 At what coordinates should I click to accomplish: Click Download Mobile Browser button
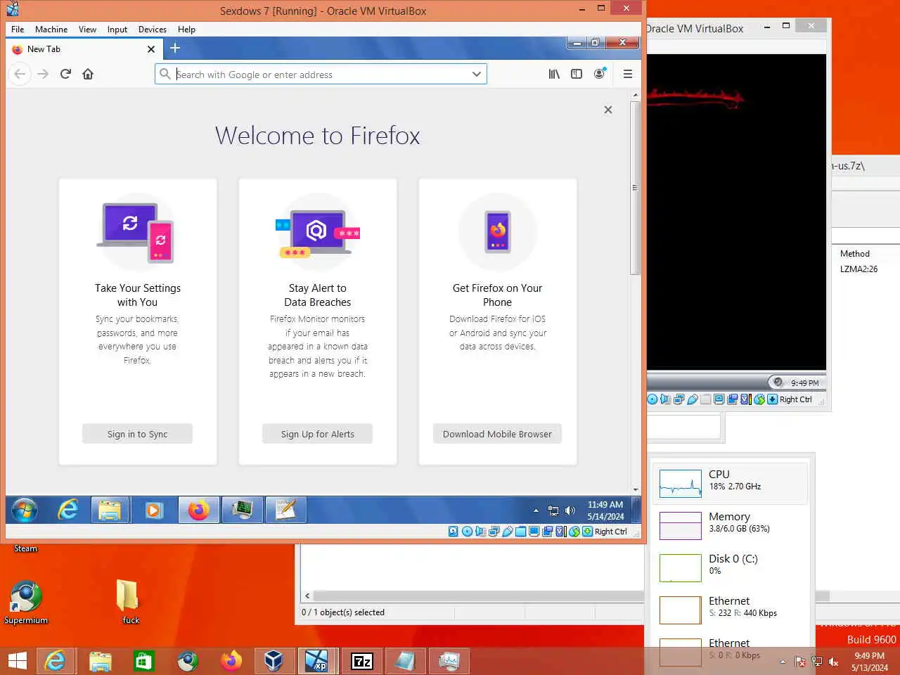click(x=497, y=434)
